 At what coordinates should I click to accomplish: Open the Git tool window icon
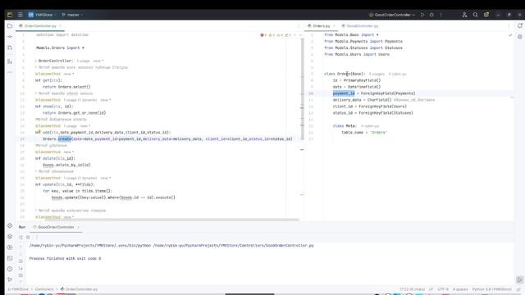coord(10,279)
